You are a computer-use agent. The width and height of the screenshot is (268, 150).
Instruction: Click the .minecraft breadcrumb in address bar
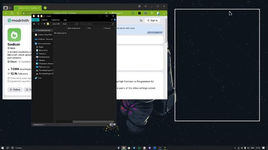(56, 24)
